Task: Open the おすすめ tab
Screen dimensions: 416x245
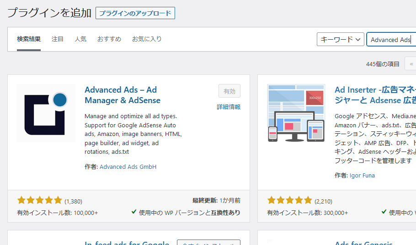Action: [x=109, y=39]
